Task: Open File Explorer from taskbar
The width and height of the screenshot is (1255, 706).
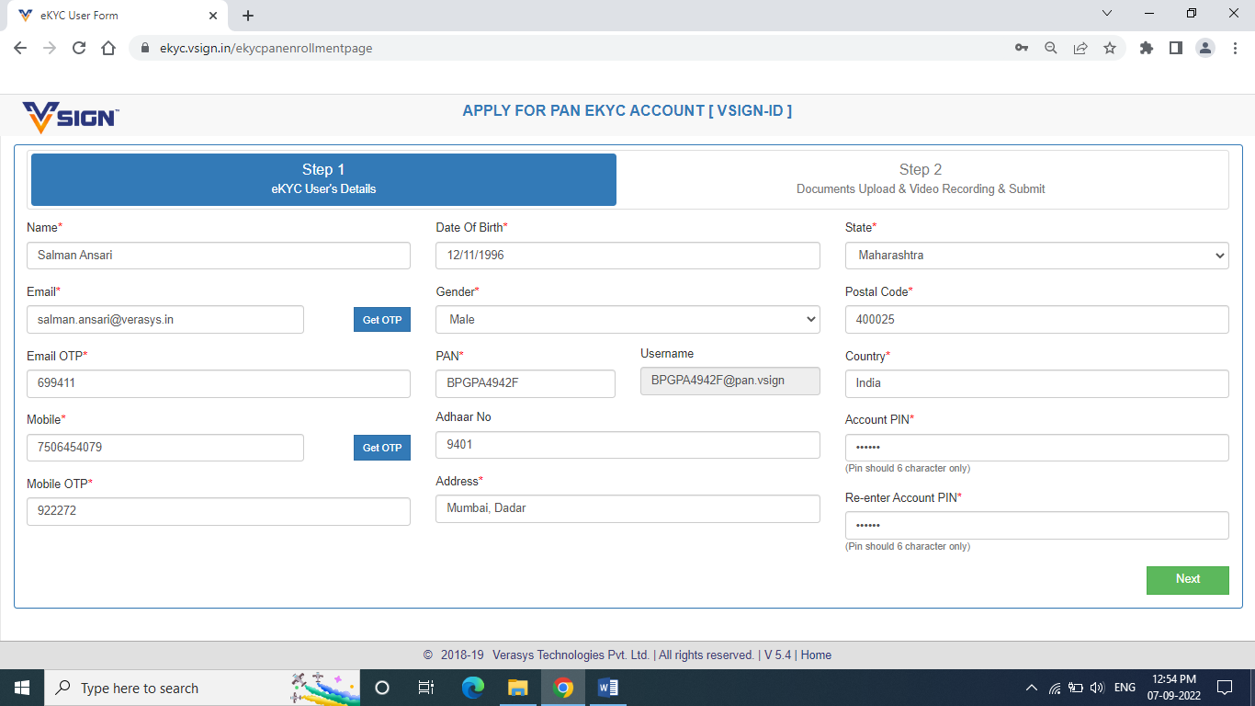Action: 518,688
